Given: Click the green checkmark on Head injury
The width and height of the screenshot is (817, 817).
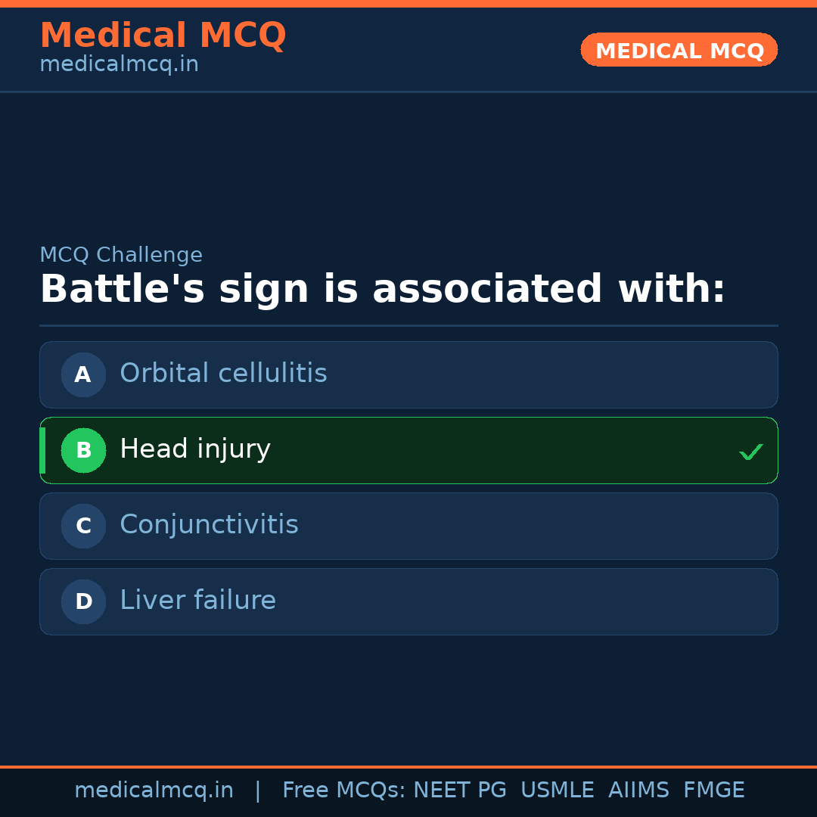Looking at the screenshot, I should tap(751, 452).
